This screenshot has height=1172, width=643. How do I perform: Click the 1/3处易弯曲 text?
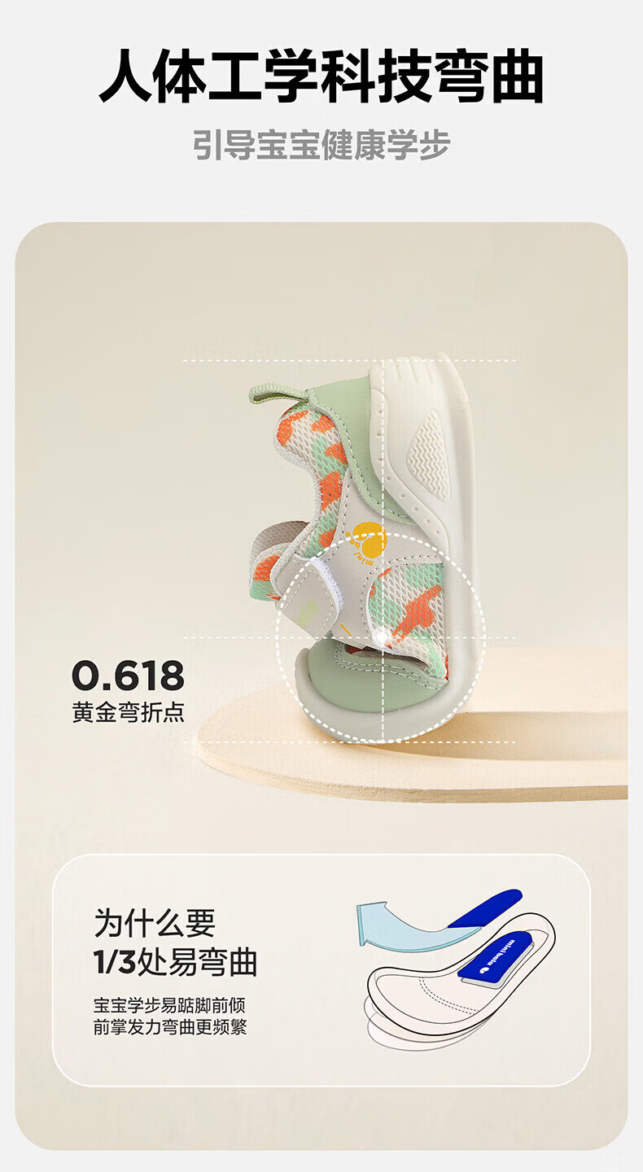click(x=175, y=962)
